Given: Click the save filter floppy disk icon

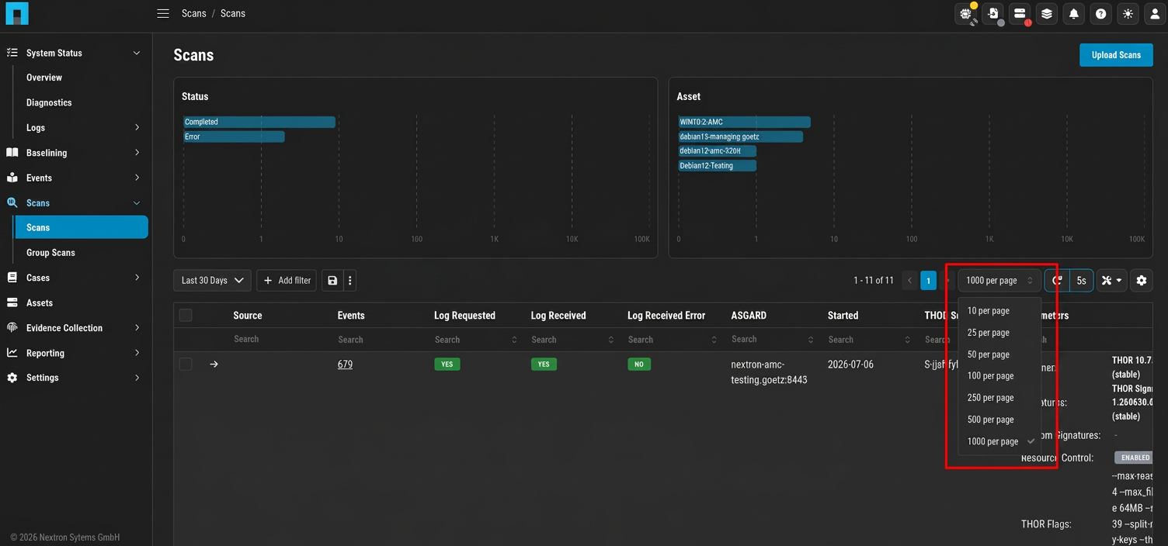Looking at the screenshot, I should point(332,280).
